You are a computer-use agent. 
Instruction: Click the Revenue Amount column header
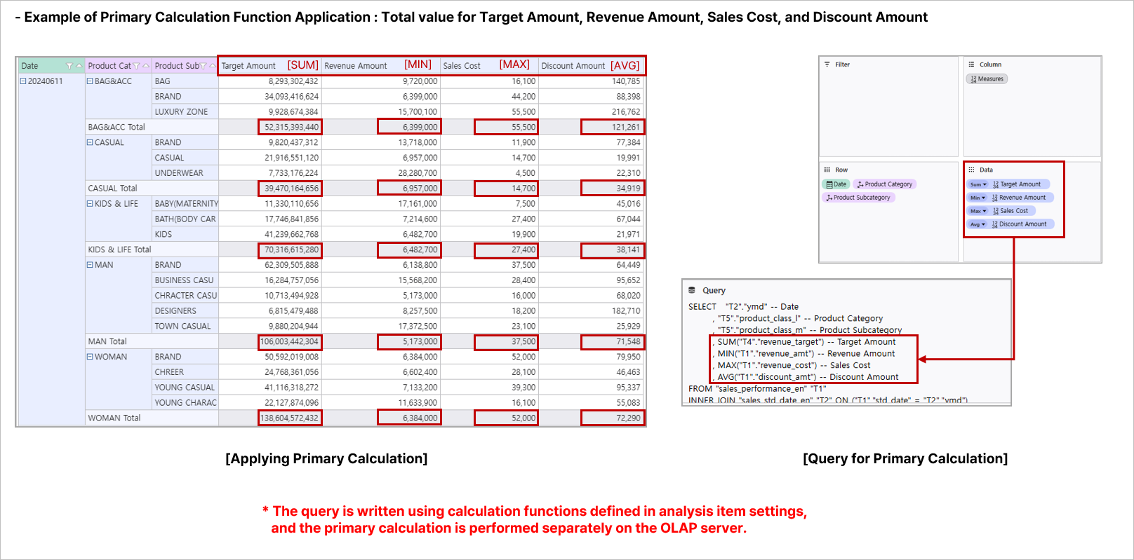click(x=380, y=66)
